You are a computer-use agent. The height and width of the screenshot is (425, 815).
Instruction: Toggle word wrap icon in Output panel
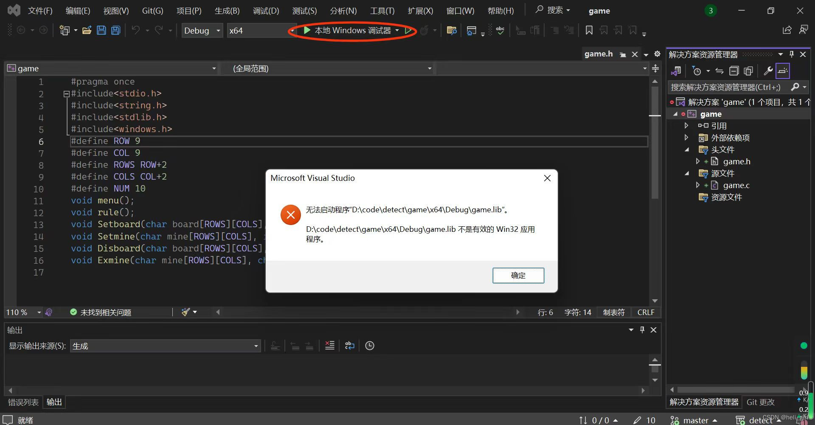350,346
